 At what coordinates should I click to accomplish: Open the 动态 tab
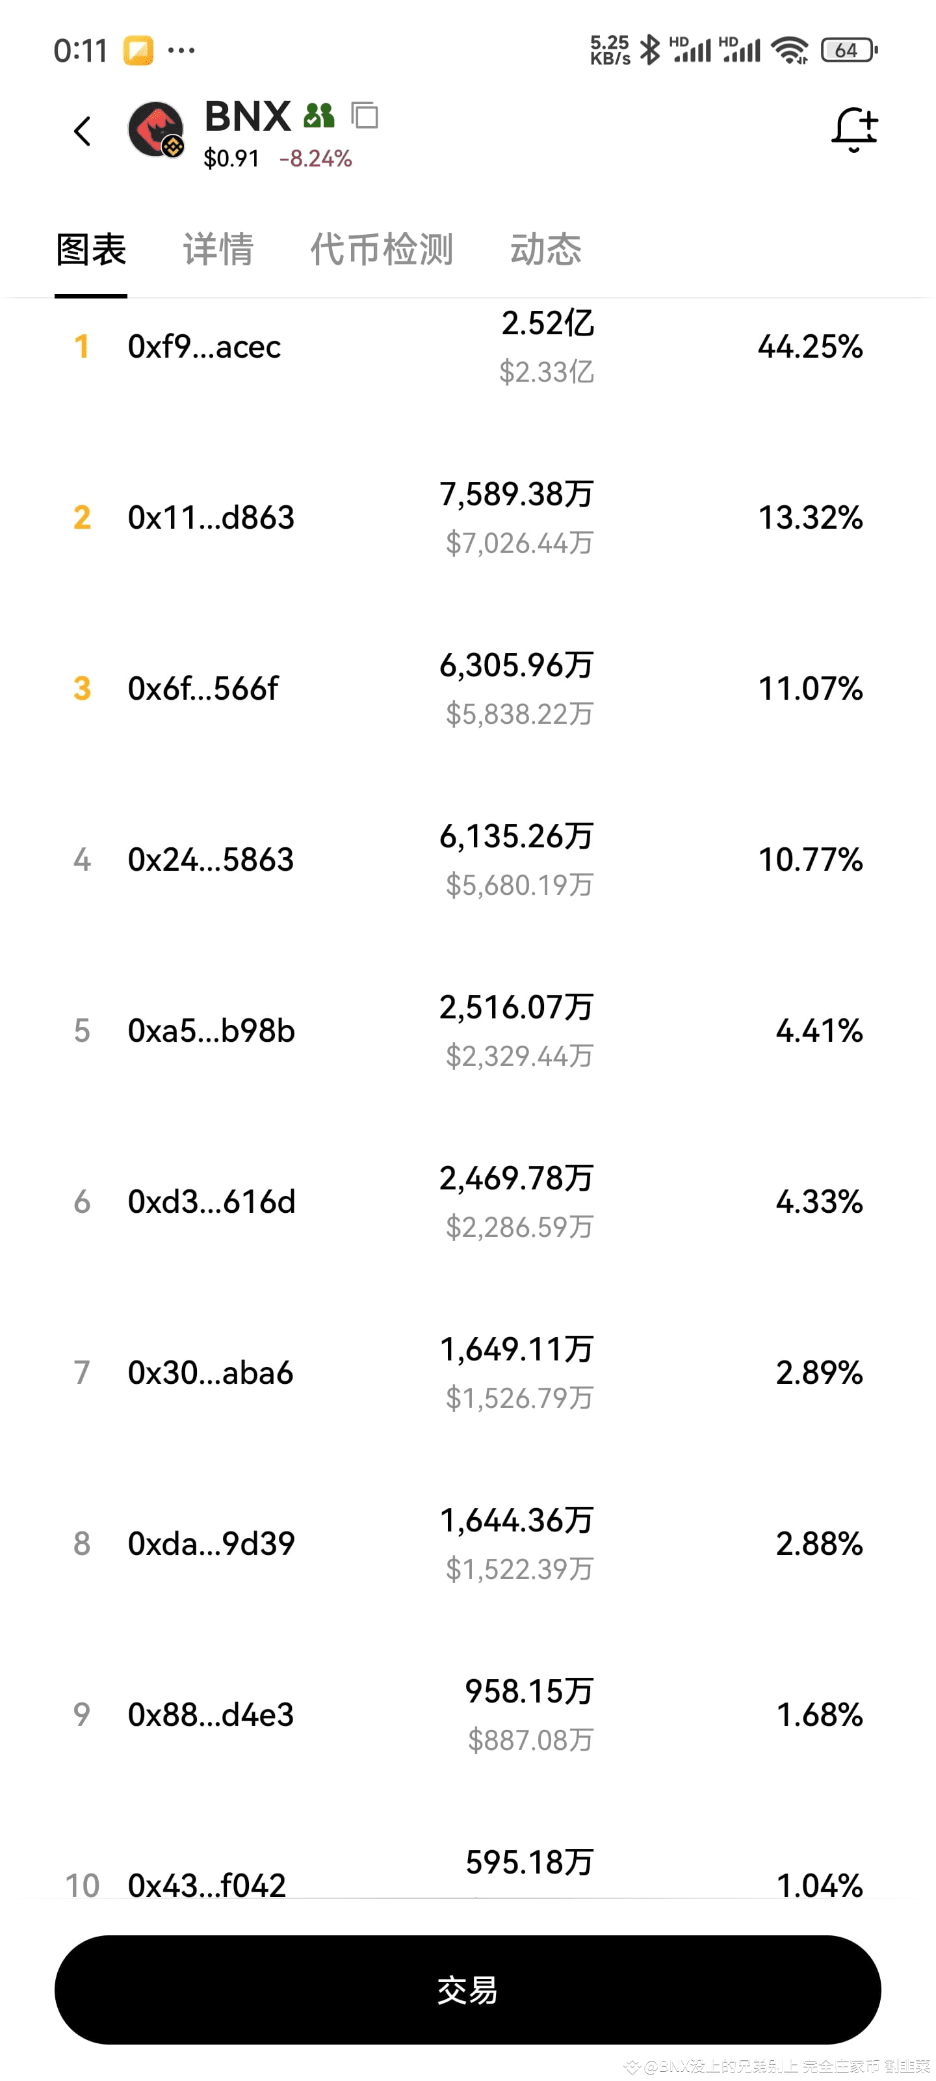click(x=546, y=249)
